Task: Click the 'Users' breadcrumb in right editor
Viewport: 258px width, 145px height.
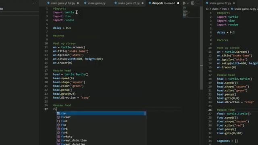Action: point(215,9)
